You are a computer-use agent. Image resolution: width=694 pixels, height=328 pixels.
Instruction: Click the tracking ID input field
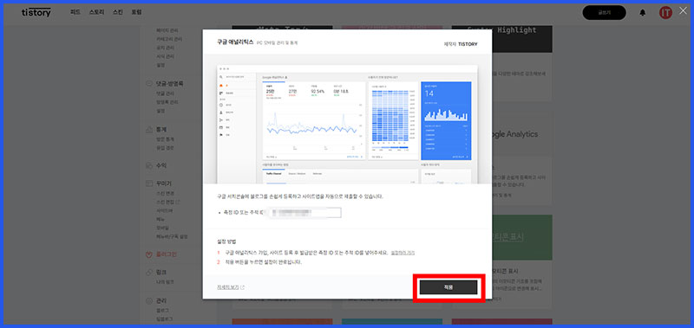(305, 213)
